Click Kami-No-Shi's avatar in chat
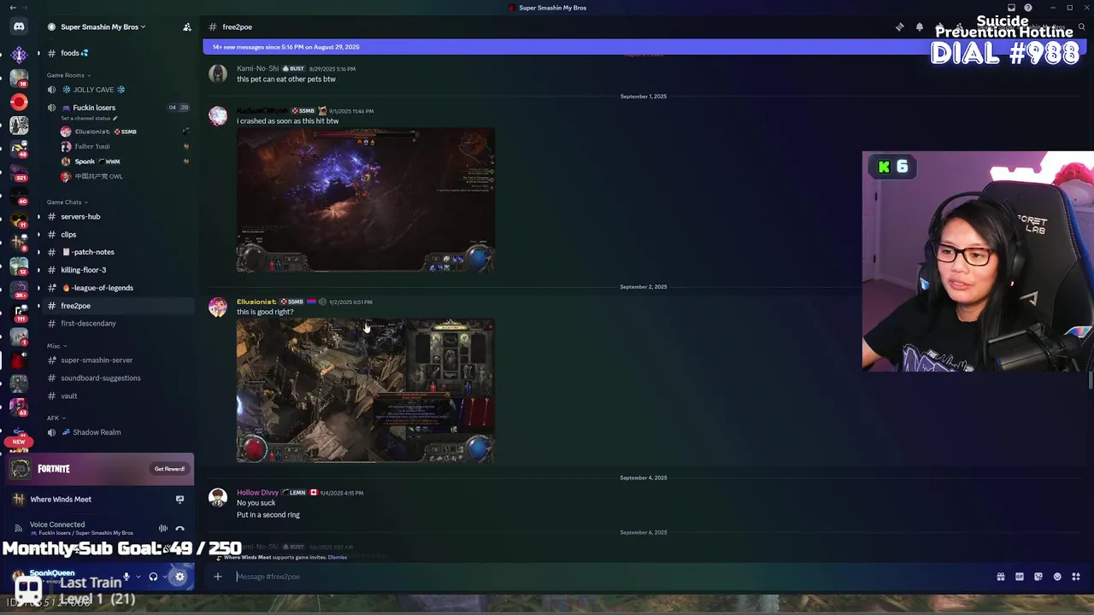 click(x=218, y=73)
